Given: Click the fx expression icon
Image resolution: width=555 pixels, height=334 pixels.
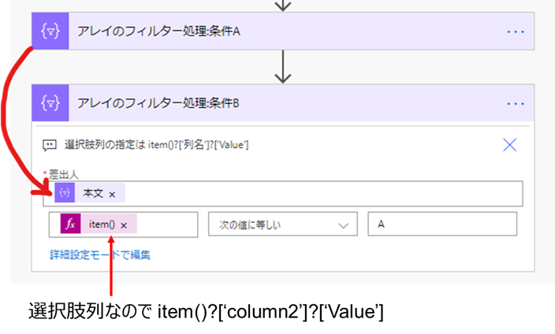Looking at the screenshot, I should (x=70, y=224).
